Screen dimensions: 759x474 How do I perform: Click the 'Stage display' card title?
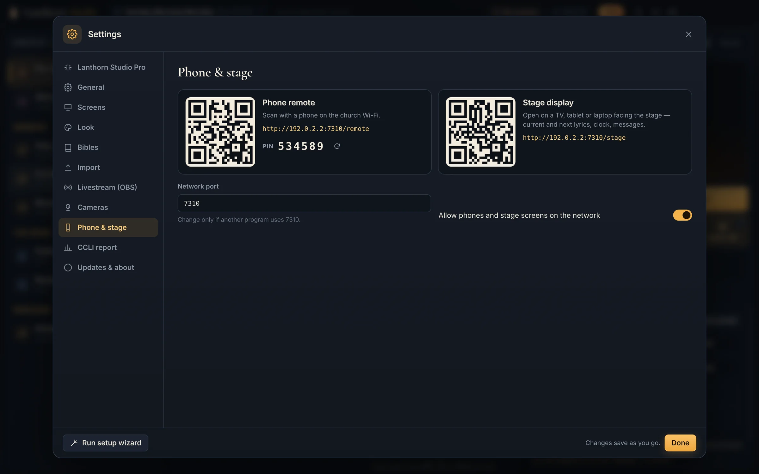pos(548,103)
